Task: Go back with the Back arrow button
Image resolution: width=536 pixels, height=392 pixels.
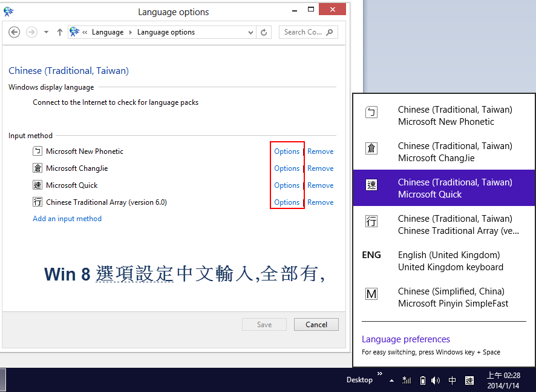Action: click(14, 32)
